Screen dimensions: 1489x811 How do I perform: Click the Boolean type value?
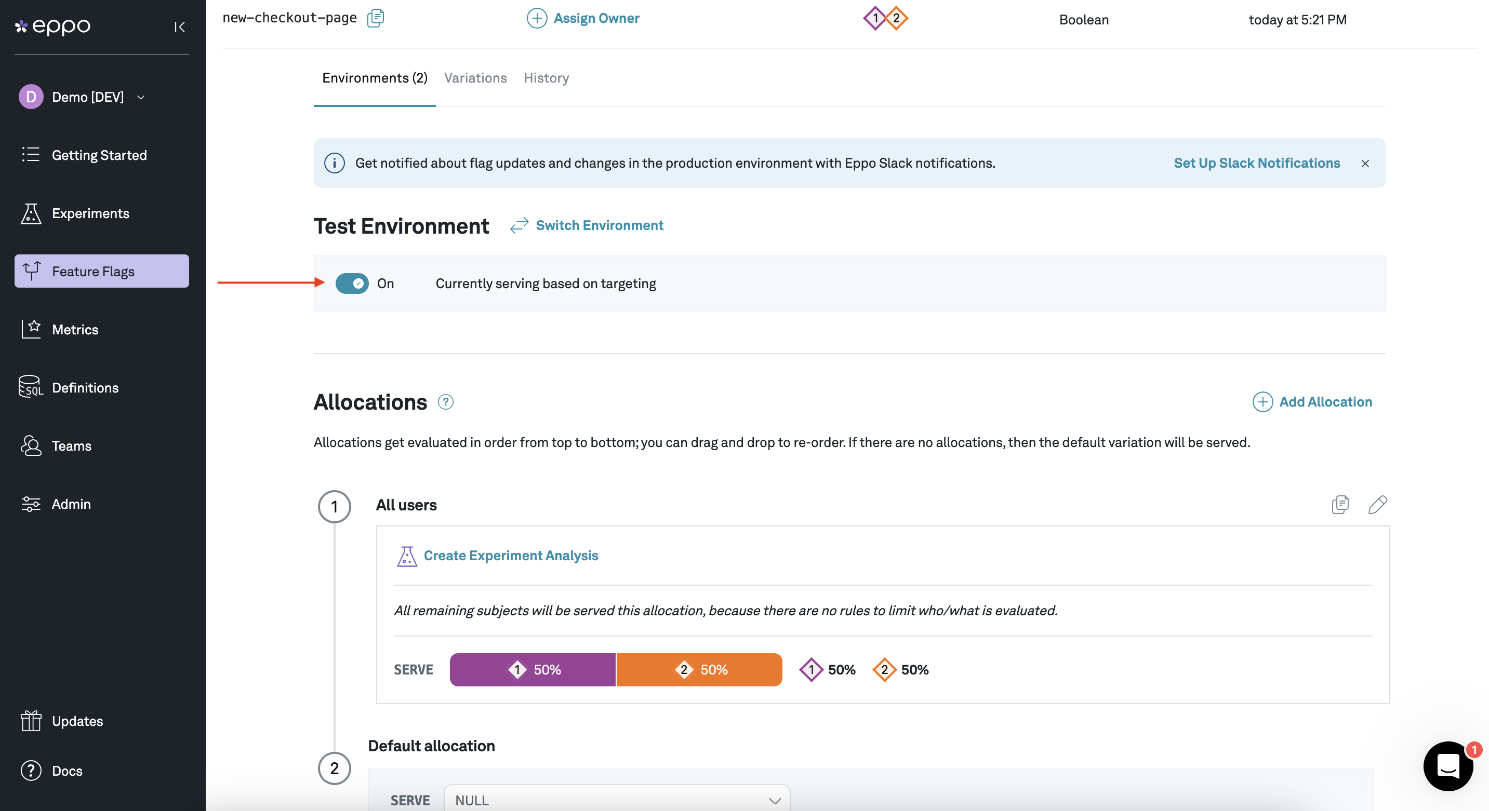tap(1084, 20)
